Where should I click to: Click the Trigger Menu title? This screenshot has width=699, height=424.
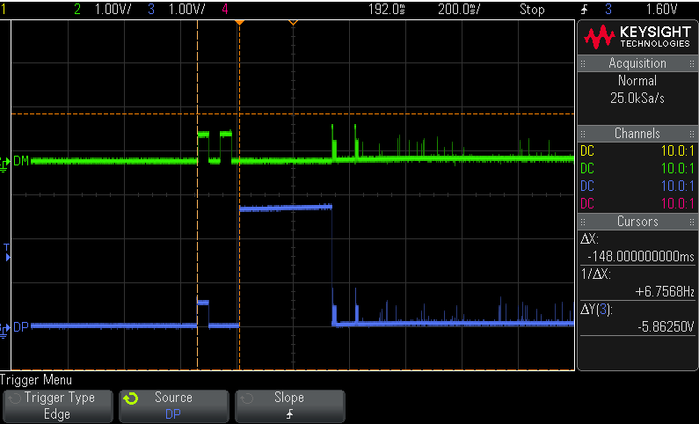click(x=36, y=380)
